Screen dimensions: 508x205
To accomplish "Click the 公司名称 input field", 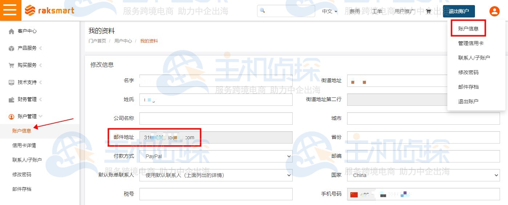I will click(x=216, y=118).
